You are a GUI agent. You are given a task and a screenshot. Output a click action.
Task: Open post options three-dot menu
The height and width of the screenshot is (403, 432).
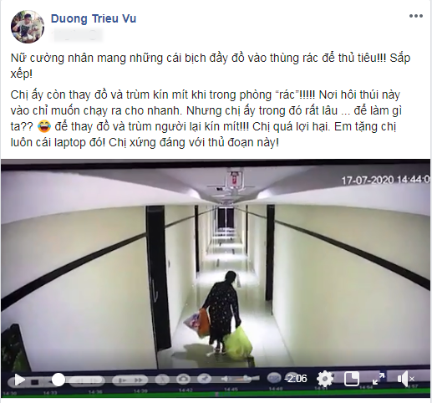416,16
